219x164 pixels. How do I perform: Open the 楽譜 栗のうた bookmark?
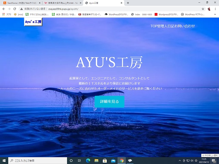tap(64, 14)
